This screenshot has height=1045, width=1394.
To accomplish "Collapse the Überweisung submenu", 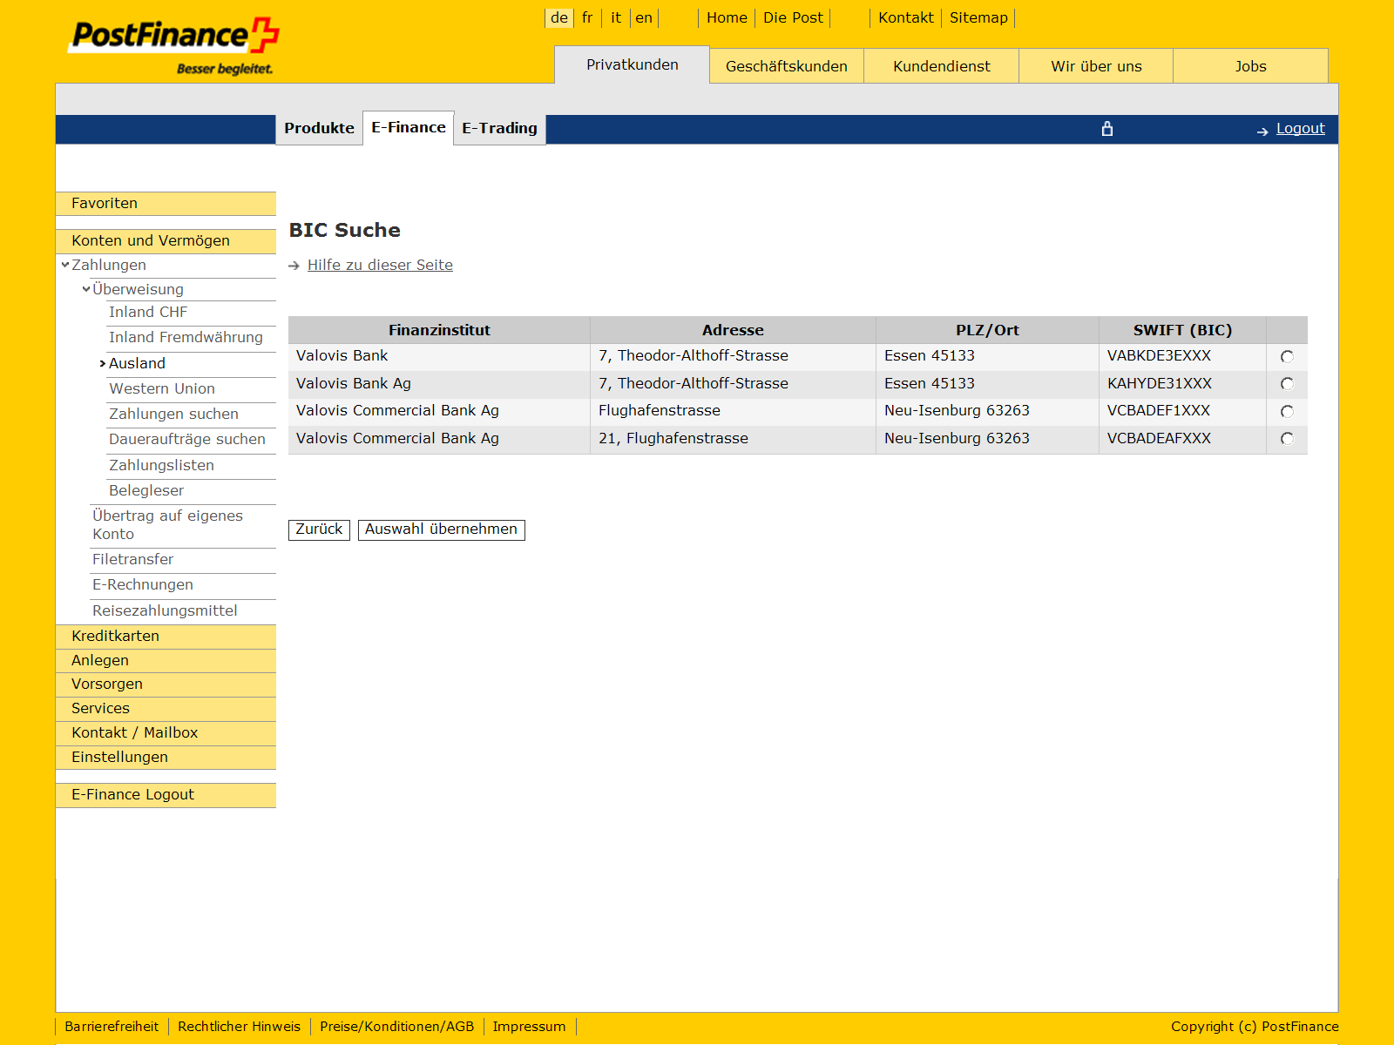I will point(86,289).
